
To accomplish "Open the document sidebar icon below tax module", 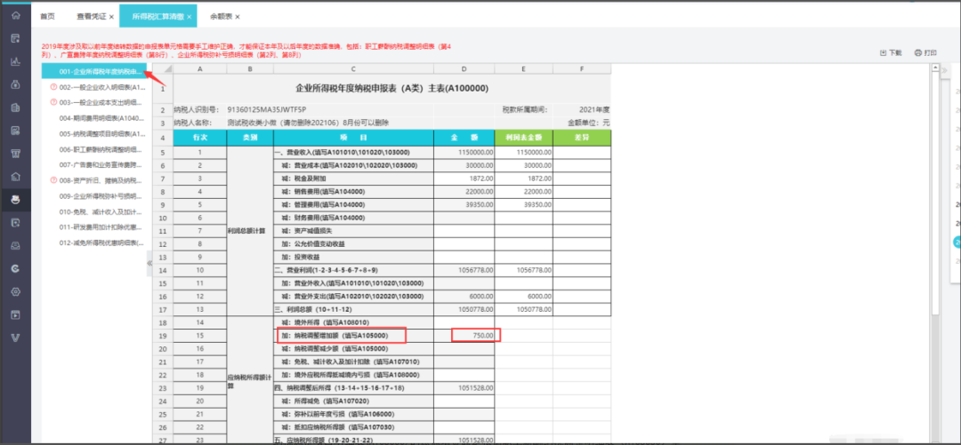I will click(x=15, y=222).
